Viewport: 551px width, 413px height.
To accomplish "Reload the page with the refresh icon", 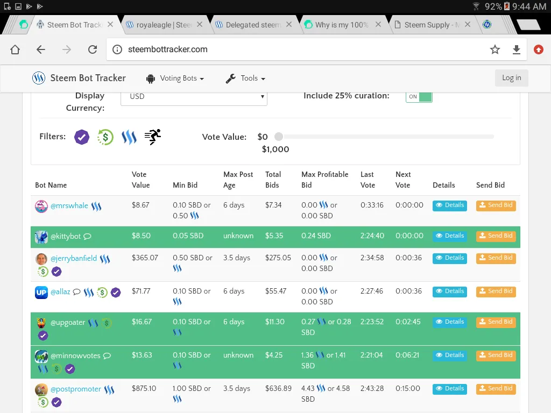I will (93, 49).
